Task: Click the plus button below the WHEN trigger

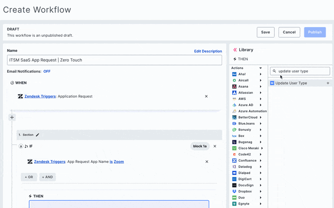Action: pyautogui.click(x=12, y=117)
